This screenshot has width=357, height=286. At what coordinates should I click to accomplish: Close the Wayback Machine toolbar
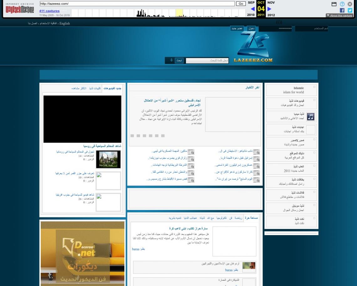click(x=350, y=4)
